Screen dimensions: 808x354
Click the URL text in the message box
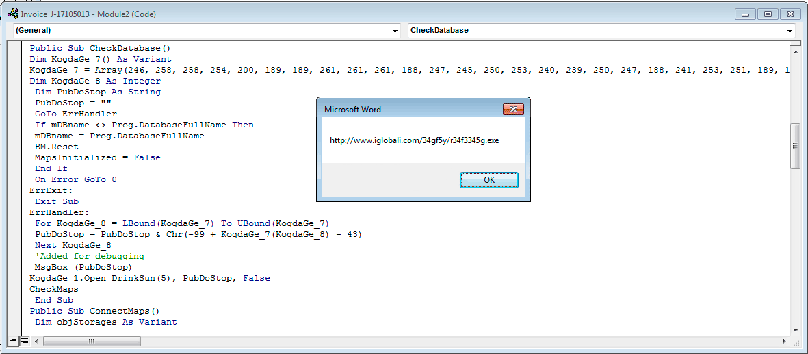point(415,140)
